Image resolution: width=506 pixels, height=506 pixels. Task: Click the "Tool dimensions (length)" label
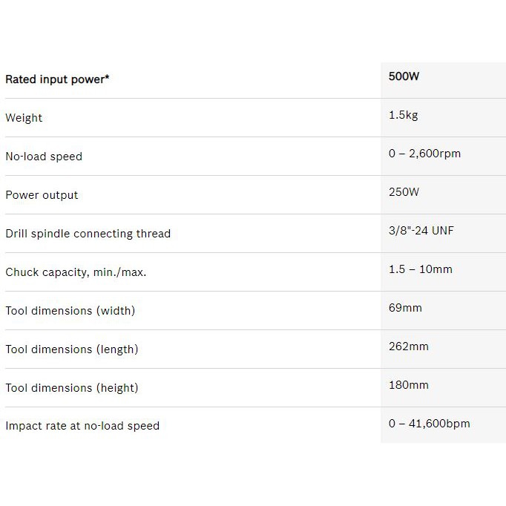(x=72, y=349)
